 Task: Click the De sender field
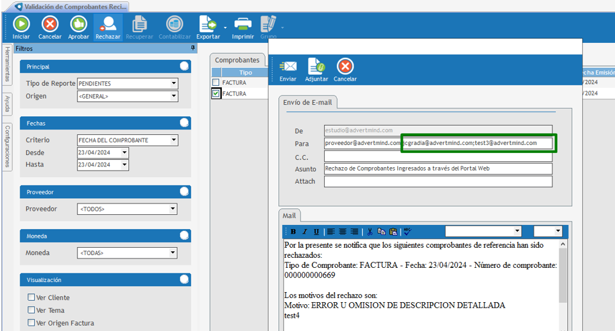point(438,130)
